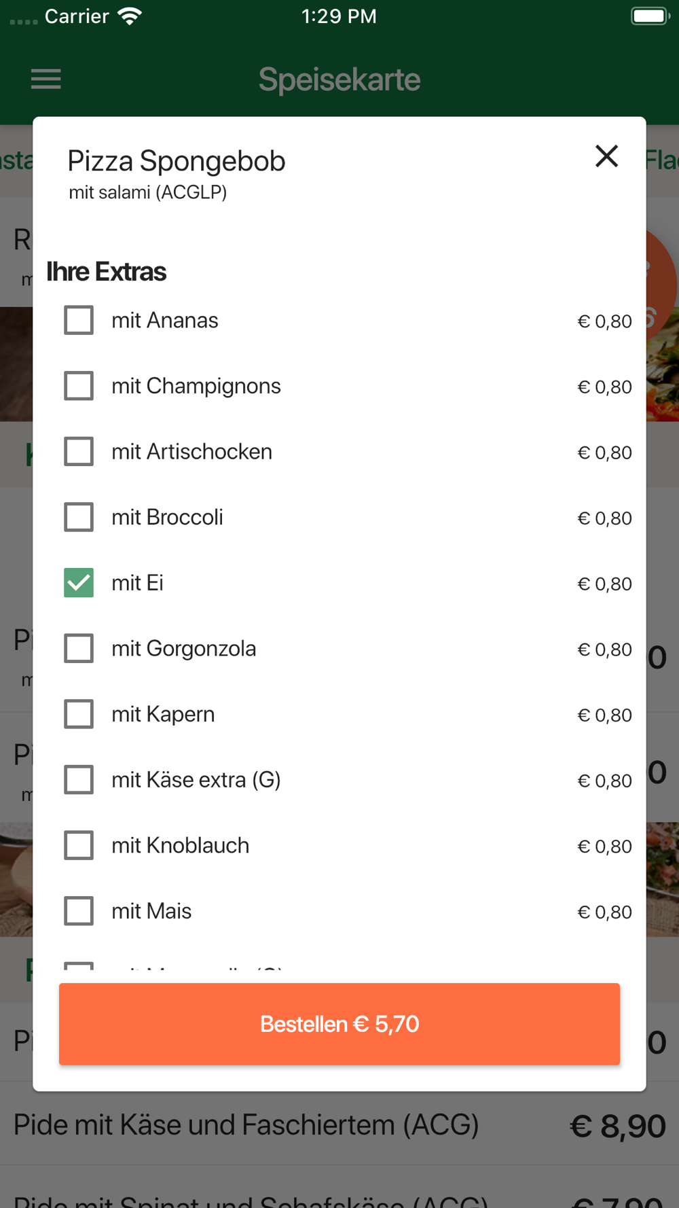Open Pide mit Käse und Faschiertem item
This screenshot has width=679, height=1208.
pyautogui.click(x=246, y=1125)
